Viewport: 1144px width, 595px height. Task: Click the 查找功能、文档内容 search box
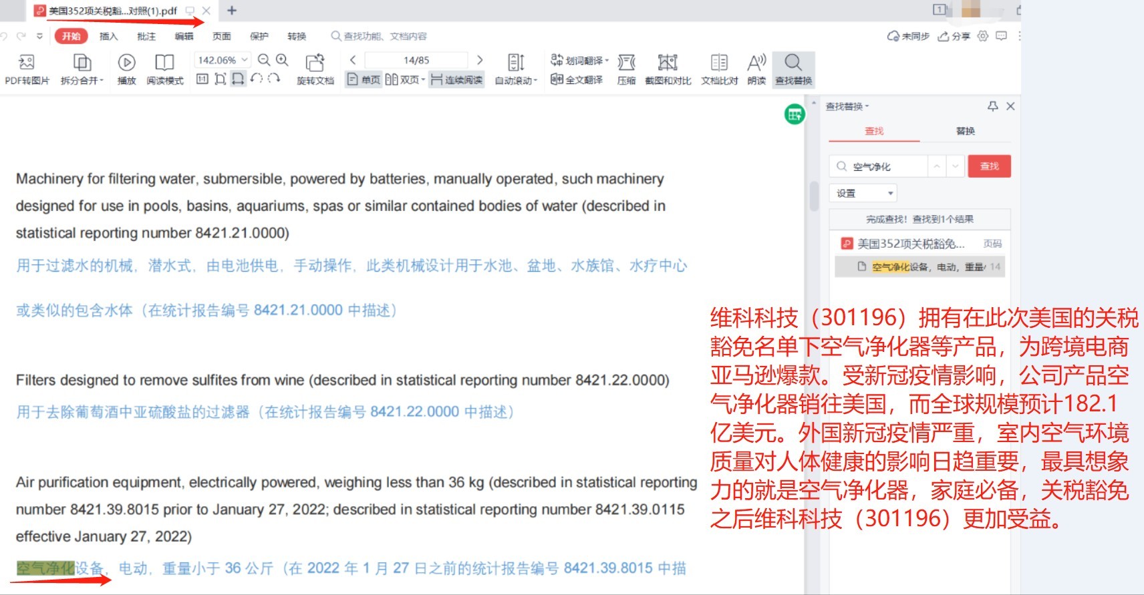pos(379,36)
